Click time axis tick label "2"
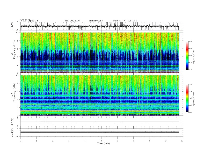 coord(53,141)
